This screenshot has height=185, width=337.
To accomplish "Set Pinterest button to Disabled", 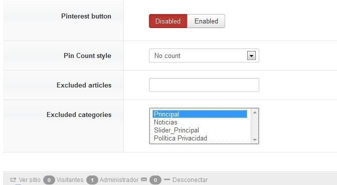I will pos(168,21).
